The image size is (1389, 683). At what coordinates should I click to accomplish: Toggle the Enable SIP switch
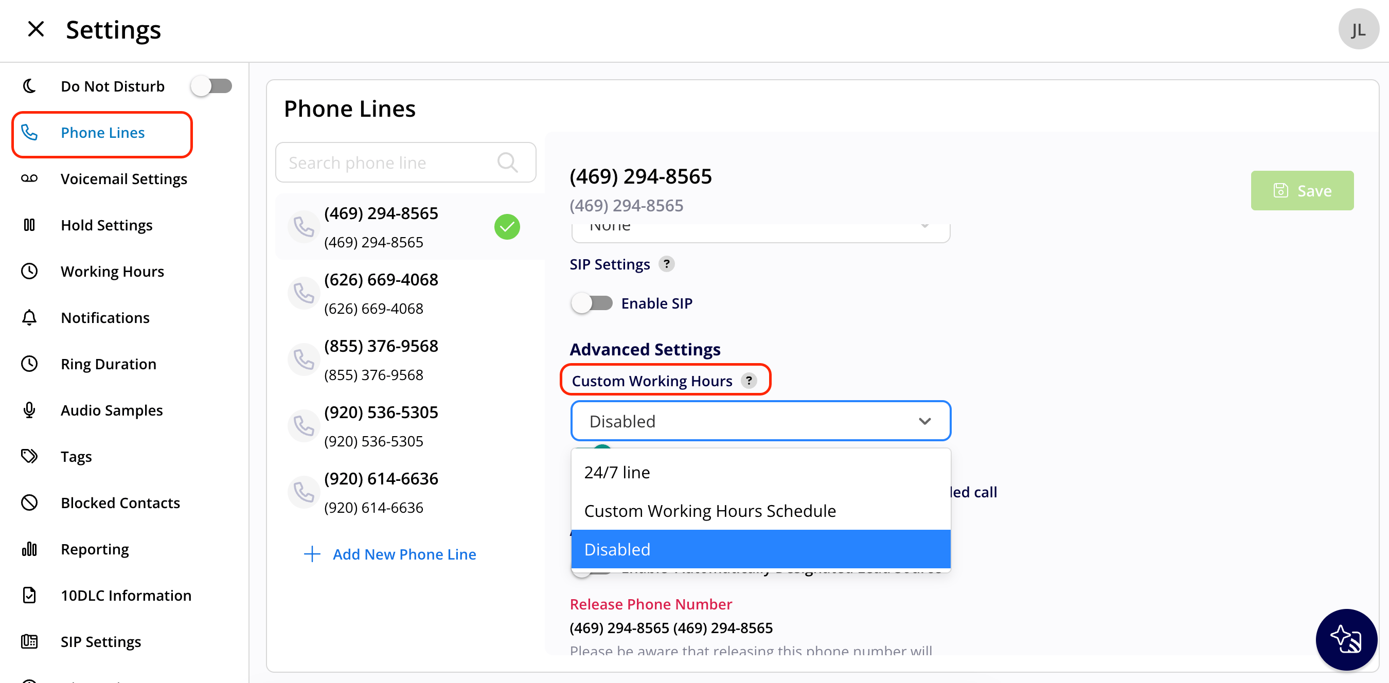pyautogui.click(x=592, y=303)
